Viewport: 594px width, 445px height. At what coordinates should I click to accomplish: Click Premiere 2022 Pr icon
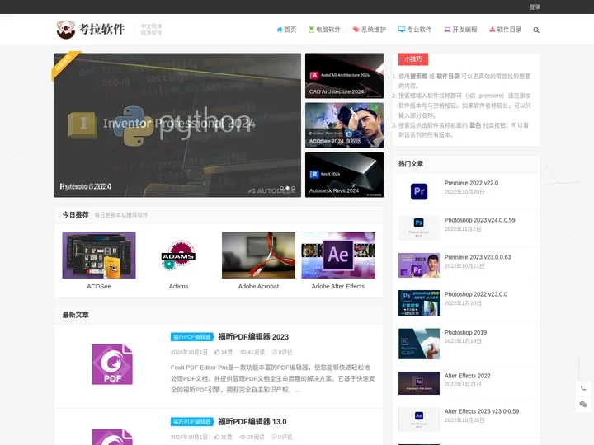click(419, 191)
